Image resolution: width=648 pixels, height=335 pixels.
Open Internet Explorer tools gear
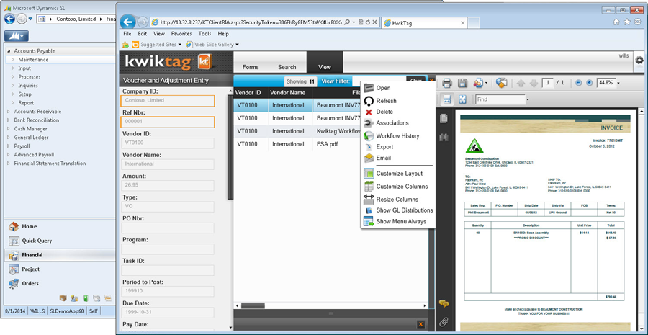[x=638, y=22]
